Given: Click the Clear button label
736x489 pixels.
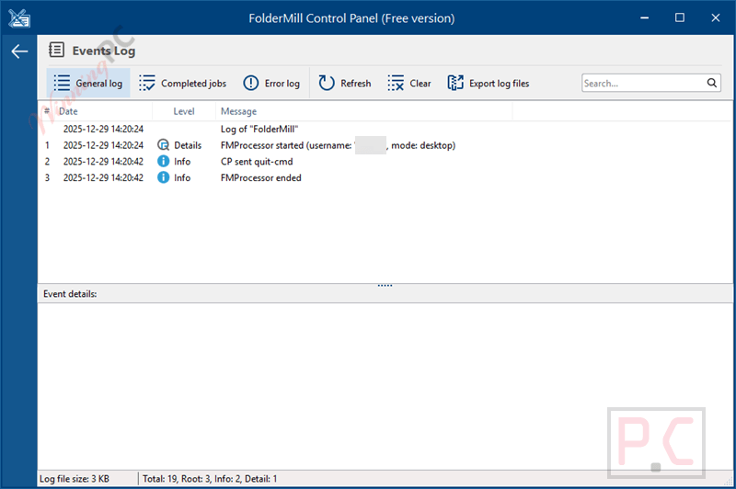Looking at the screenshot, I should 420,84.
